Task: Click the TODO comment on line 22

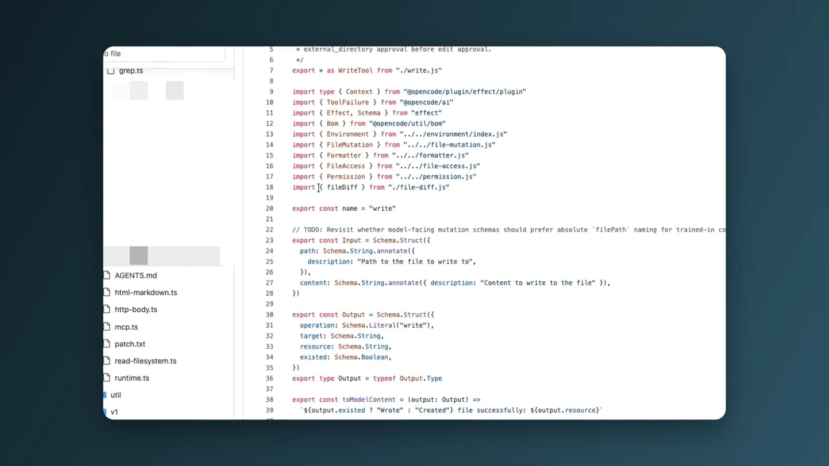Action: coord(509,230)
